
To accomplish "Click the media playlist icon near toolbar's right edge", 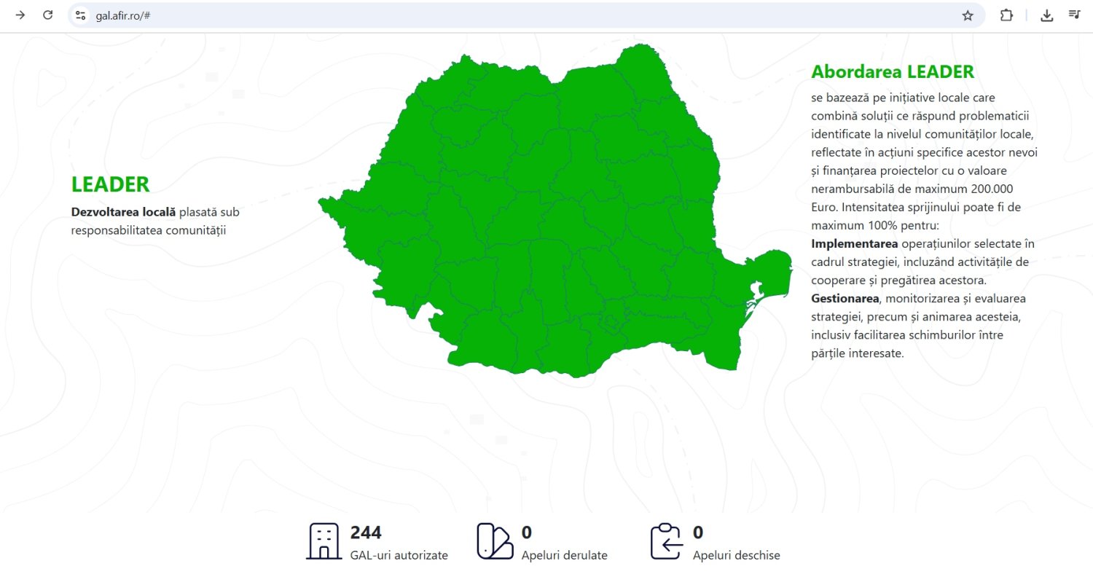I will click(1074, 15).
